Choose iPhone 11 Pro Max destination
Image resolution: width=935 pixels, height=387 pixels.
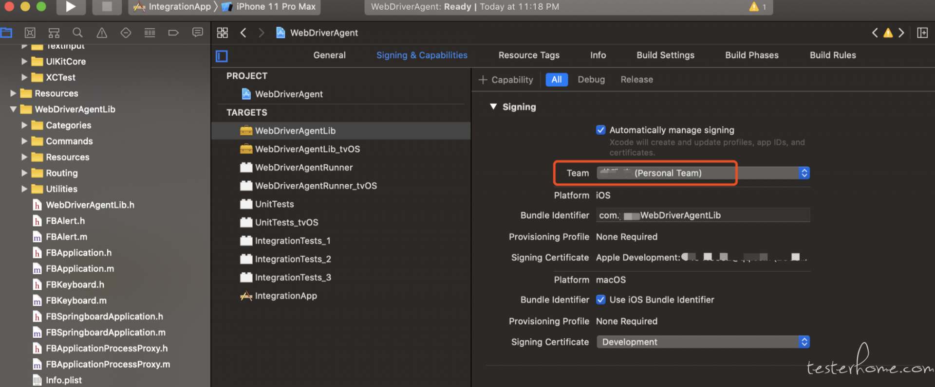(268, 7)
